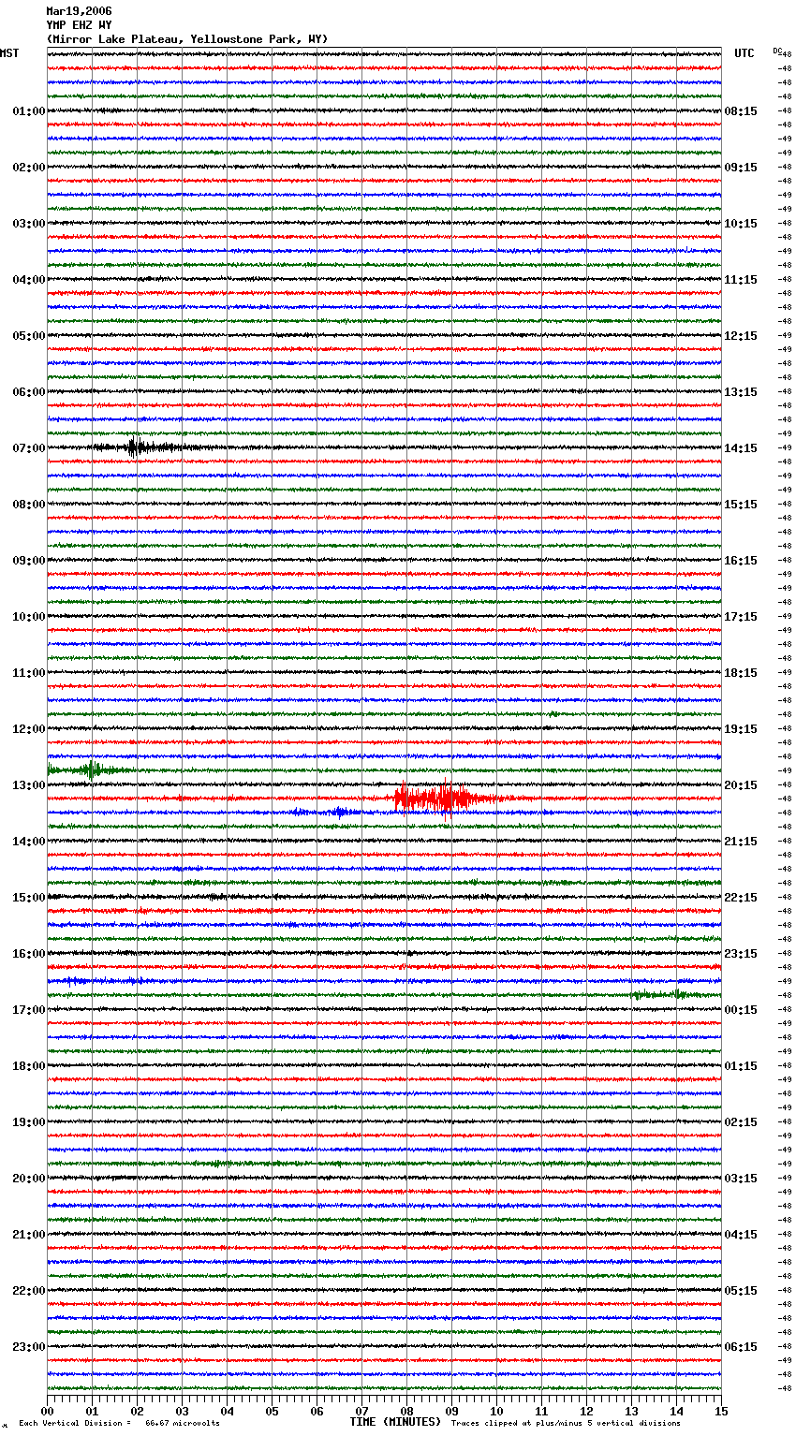The width and height of the screenshot is (796, 1436).
Task: Click the 21:15 UTC time label
Action: coord(741,842)
